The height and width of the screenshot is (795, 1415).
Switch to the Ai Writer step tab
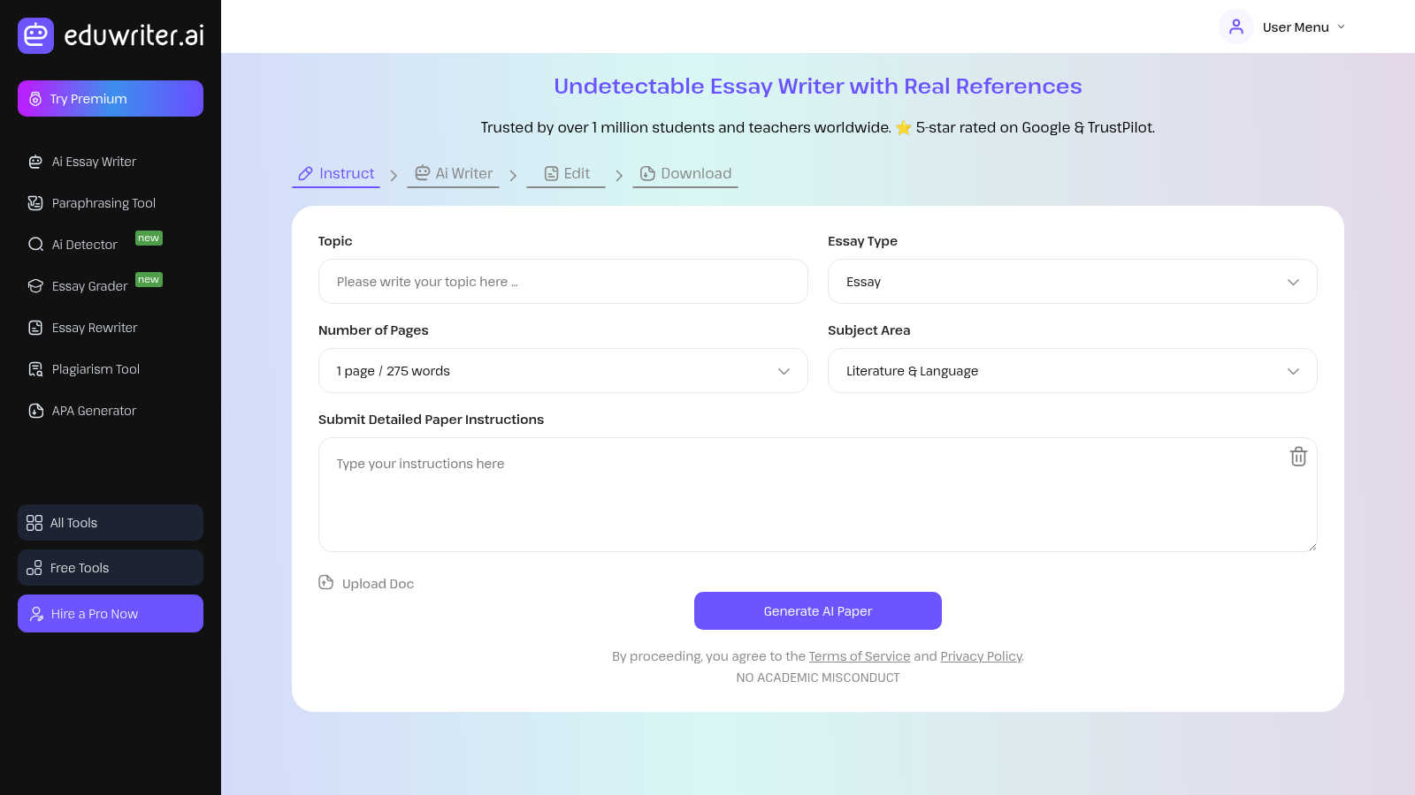tap(453, 174)
